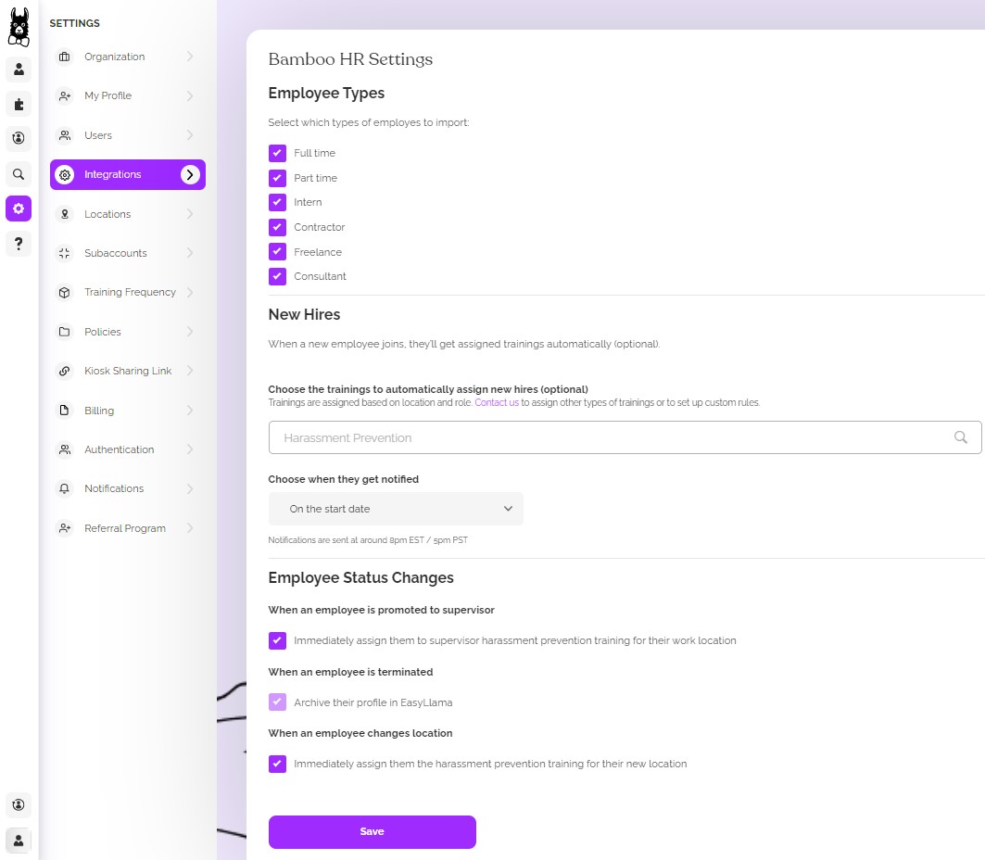
Task: Click the Integrations gear icon
Action: point(65,174)
